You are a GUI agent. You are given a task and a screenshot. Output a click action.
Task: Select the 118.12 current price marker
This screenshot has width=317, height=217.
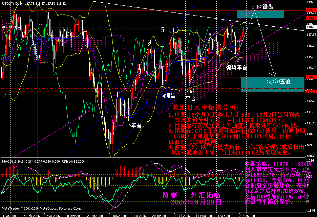[x=311, y=27]
